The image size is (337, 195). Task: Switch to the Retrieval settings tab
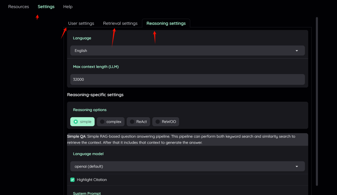coord(120,23)
